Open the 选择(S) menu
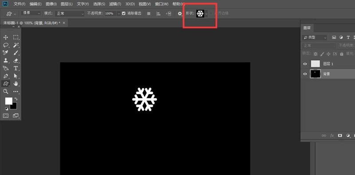This screenshot has width=355, height=175. (x=99, y=4)
